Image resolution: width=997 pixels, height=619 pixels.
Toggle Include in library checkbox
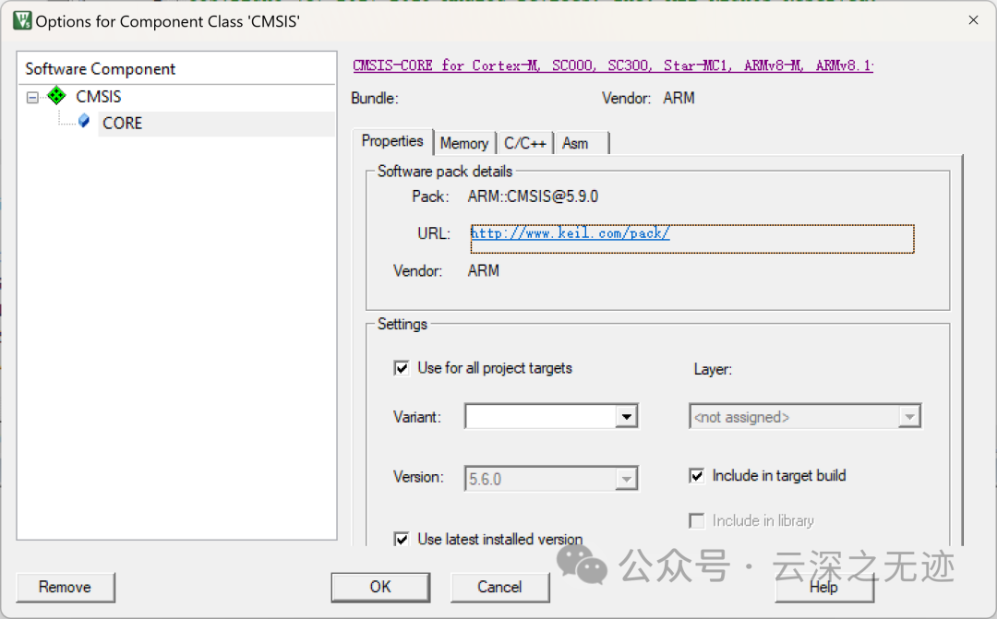697,521
